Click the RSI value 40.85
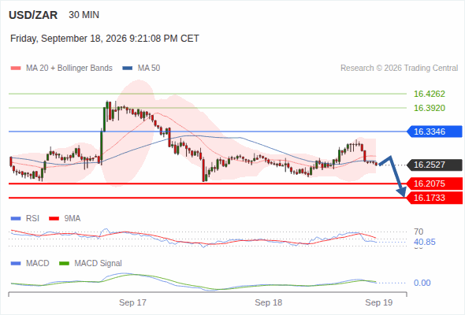The height and width of the screenshot is (315, 465). click(x=425, y=242)
